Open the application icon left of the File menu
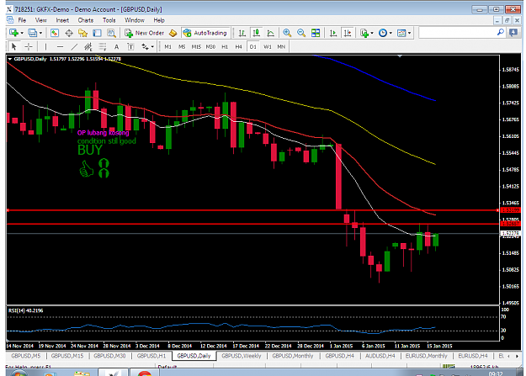Viewport: 526px width, 376px height. pyautogui.click(x=10, y=20)
